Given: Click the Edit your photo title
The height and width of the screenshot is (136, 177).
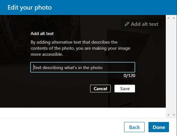Looking at the screenshot, I should (29, 8).
